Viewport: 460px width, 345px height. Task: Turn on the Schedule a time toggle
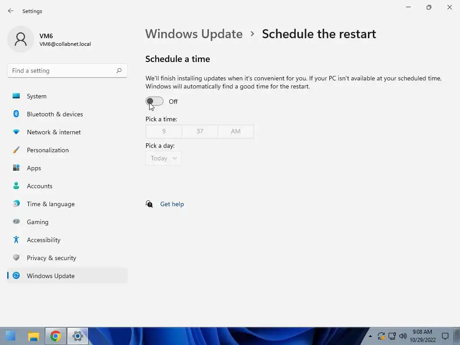[x=155, y=101]
